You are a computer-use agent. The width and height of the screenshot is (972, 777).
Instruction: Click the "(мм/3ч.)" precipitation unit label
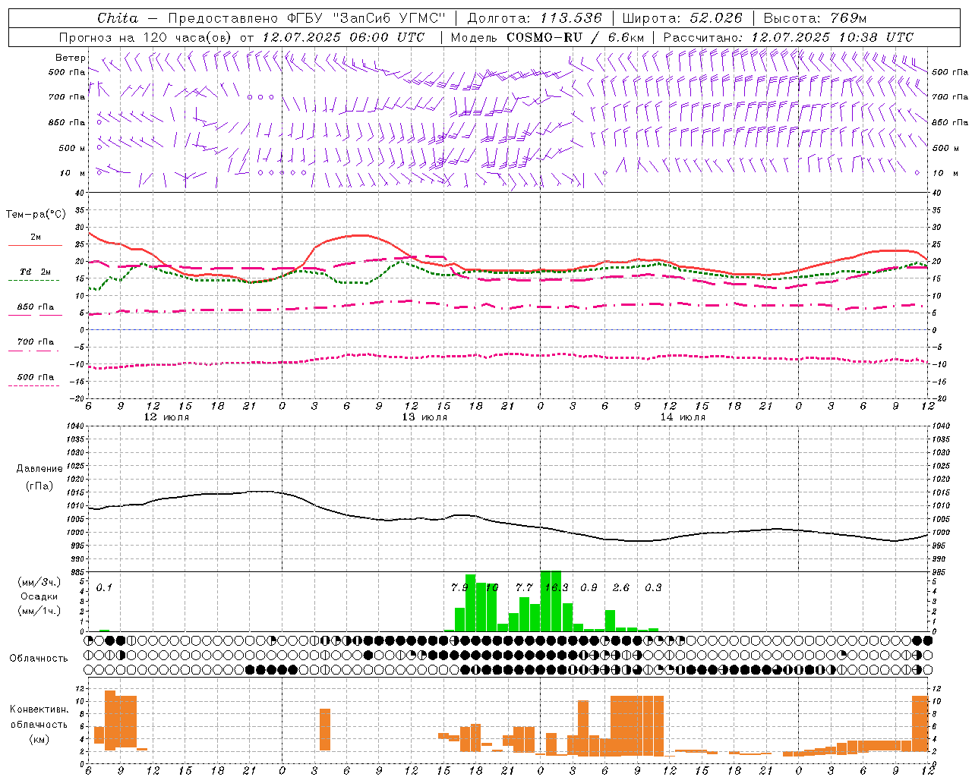pyautogui.click(x=39, y=582)
